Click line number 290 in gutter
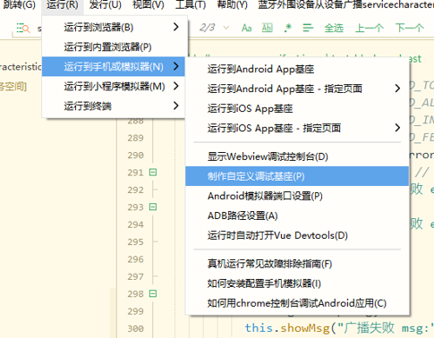 click(136, 156)
